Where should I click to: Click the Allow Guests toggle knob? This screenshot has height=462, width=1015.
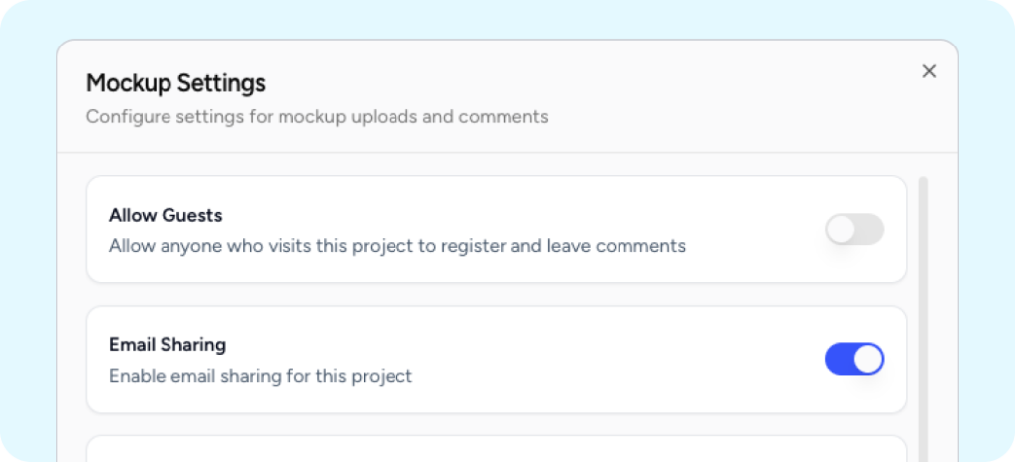click(842, 231)
